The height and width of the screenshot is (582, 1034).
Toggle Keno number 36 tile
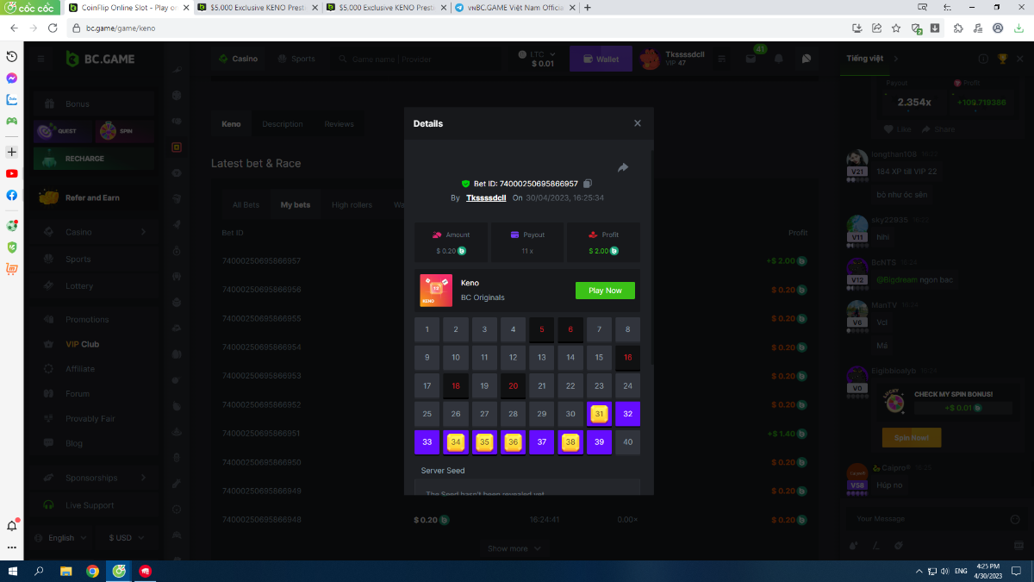tap(513, 442)
